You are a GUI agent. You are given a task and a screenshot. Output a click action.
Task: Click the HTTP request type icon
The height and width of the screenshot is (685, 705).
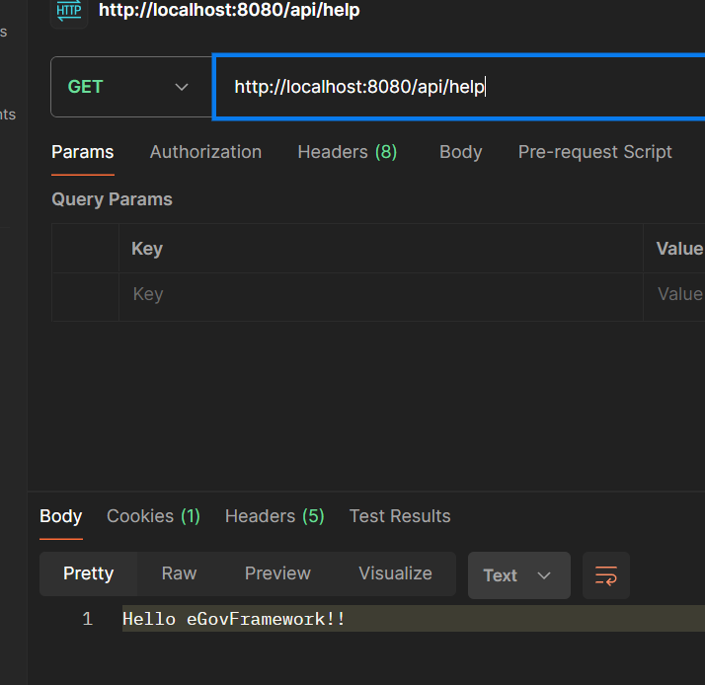tap(69, 11)
